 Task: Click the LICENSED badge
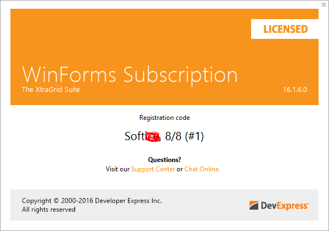(285, 29)
